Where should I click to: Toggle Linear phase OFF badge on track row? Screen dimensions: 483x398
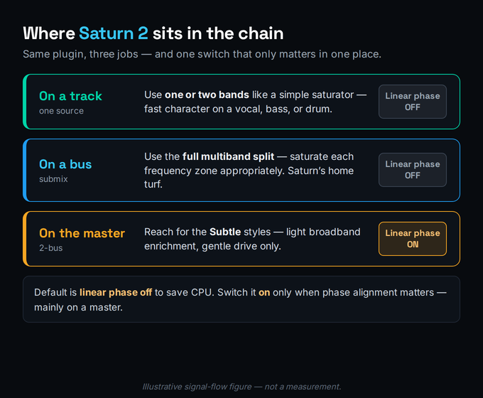tap(413, 102)
